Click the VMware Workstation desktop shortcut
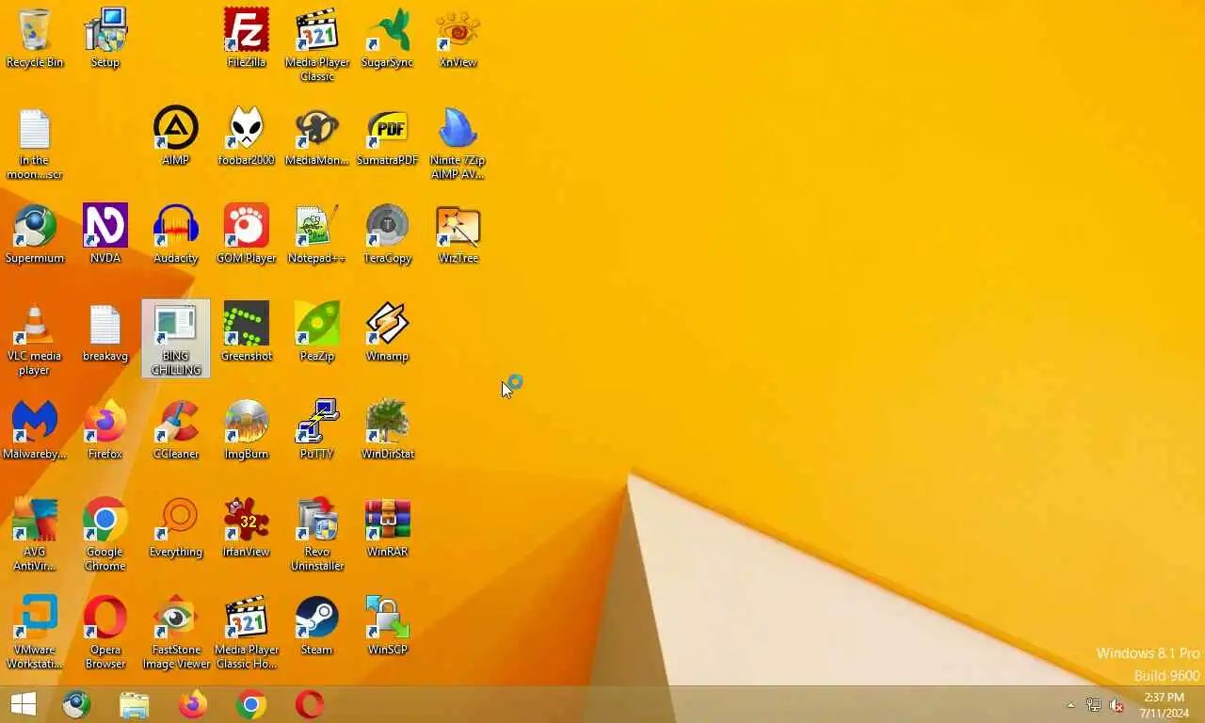Screen dimensions: 1205x723 (x=35, y=633)
